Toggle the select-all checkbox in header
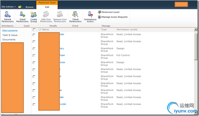This screenshot has height=116, width=199. pyautogui.click(x=34, y=30)
